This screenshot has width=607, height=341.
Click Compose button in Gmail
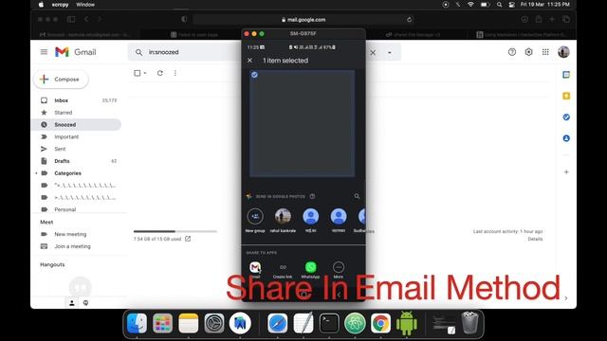click(61, 80)
